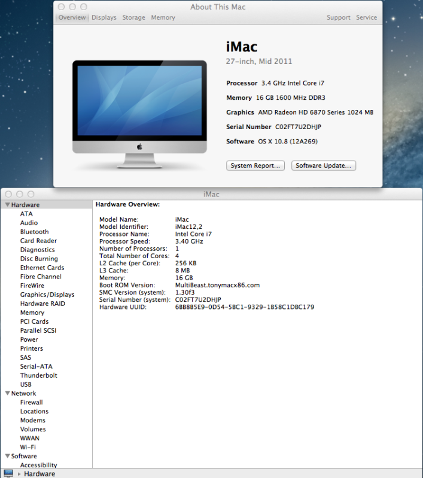The image size is (423, 478).
Task: Collapse the Hardware section triangle
Action: tap(8, 204)
